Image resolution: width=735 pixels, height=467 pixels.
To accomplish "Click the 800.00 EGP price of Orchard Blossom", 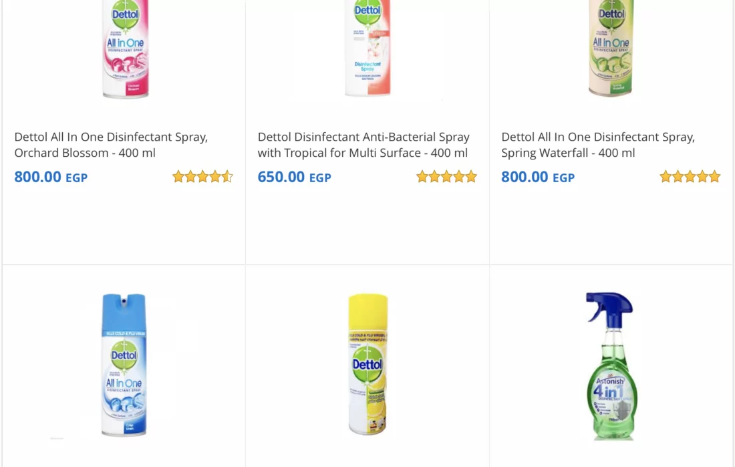I will [x=51, y=177].
